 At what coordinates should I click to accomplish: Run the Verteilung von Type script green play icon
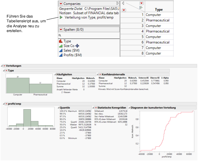pos(61,17)
